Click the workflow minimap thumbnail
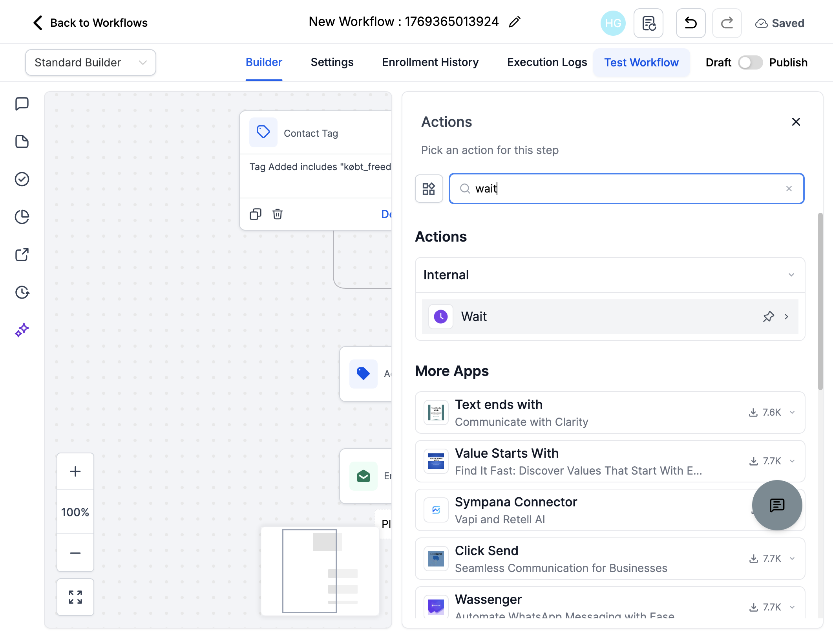Image resolution: width=833 pixels, height=638 pixels. pos(320,571)
